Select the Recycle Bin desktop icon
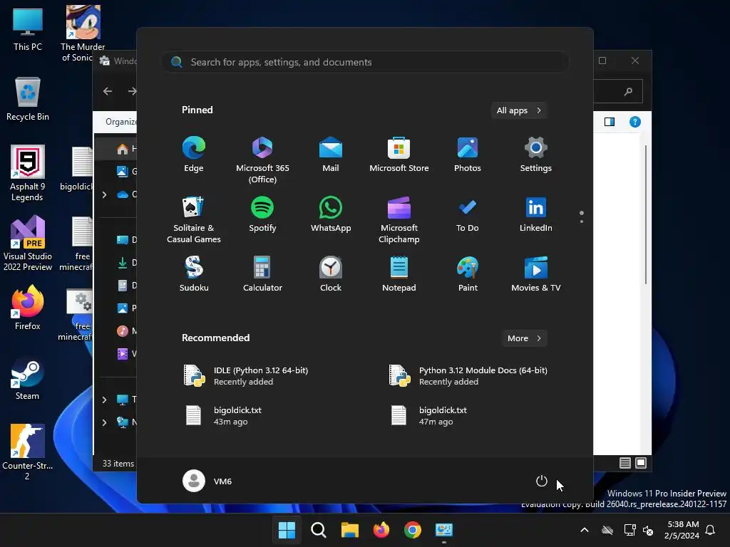This screenshot has height=547, width=730. [28, 98]
